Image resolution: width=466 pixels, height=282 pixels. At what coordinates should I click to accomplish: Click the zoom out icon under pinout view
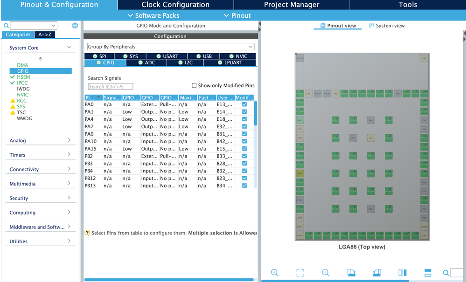[x=326, y=273]
